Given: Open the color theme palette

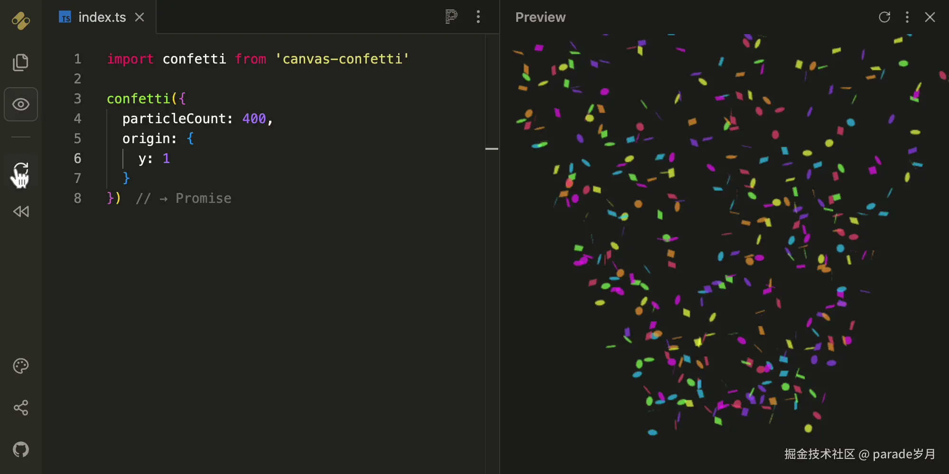Looking at the screenshot, I should click(20, 365).
